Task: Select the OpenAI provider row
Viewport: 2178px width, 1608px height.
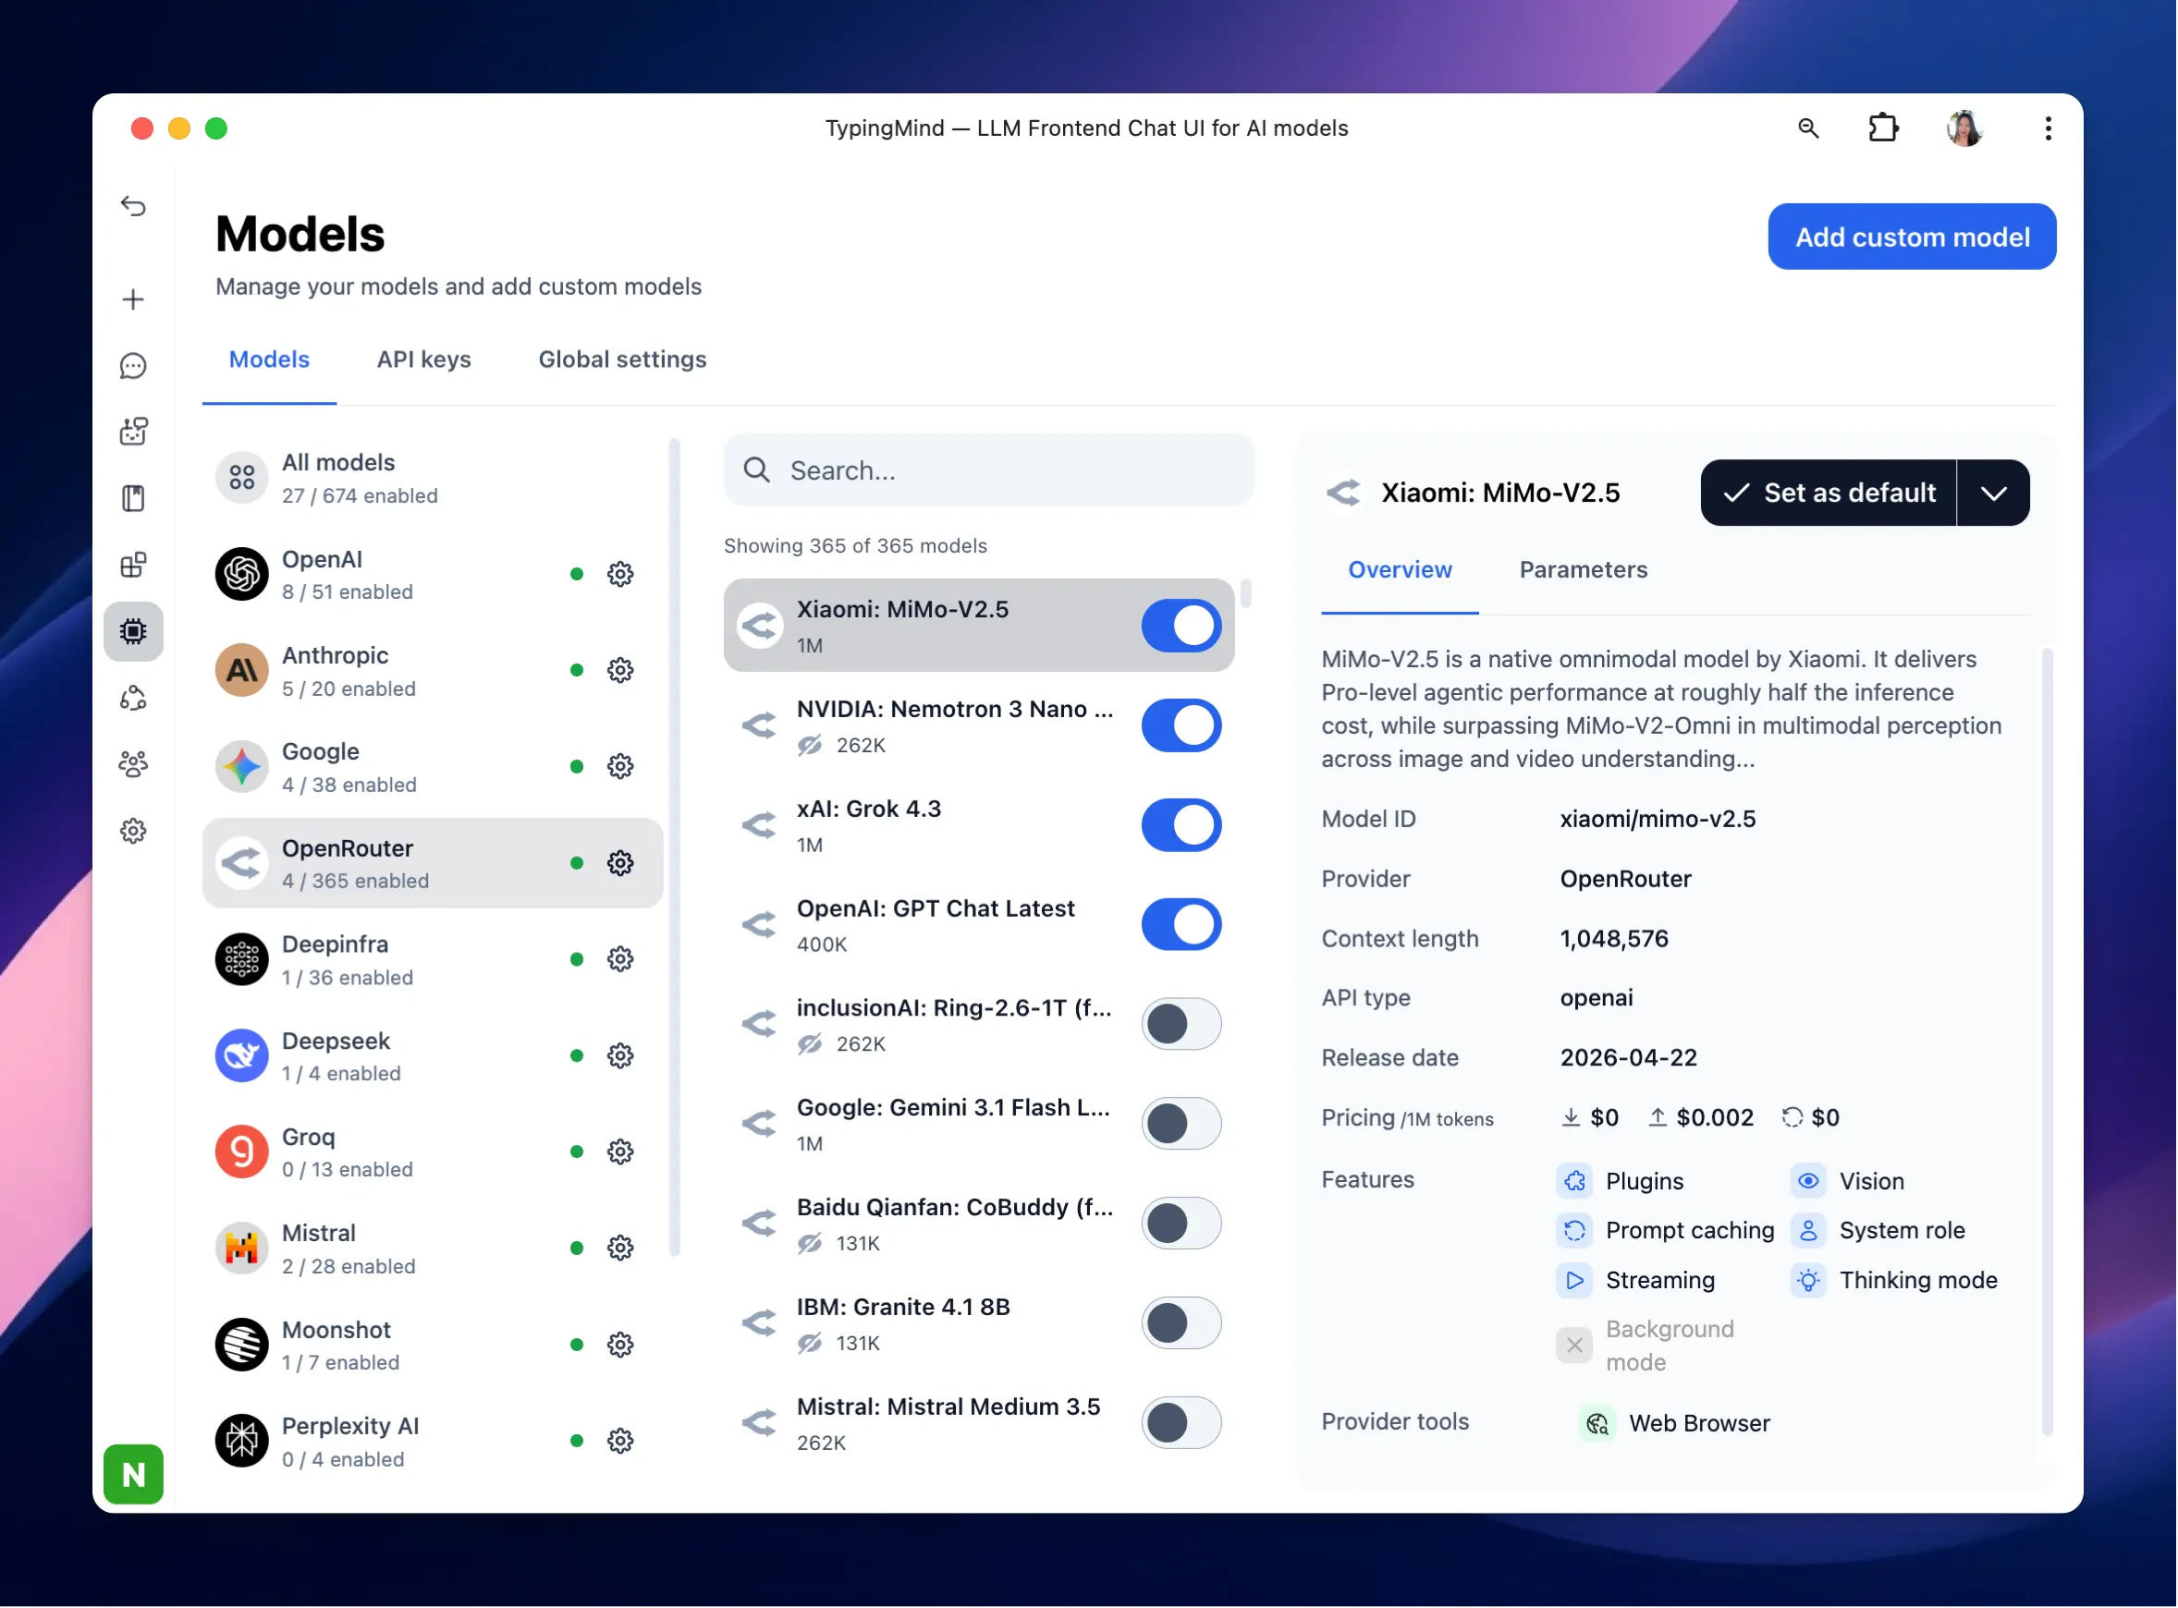Action: (433, 574)
